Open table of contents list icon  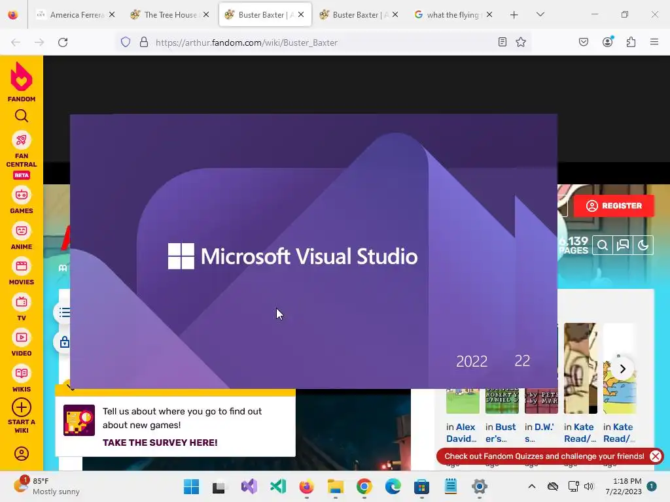pos(64,313)
